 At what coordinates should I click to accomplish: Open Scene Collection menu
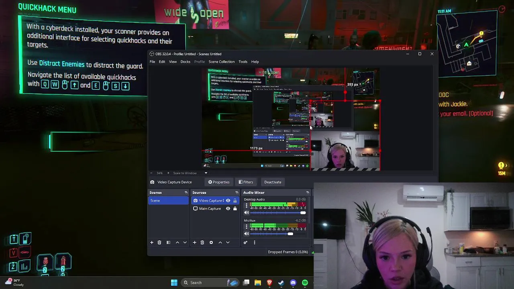[x=221, y=62]
